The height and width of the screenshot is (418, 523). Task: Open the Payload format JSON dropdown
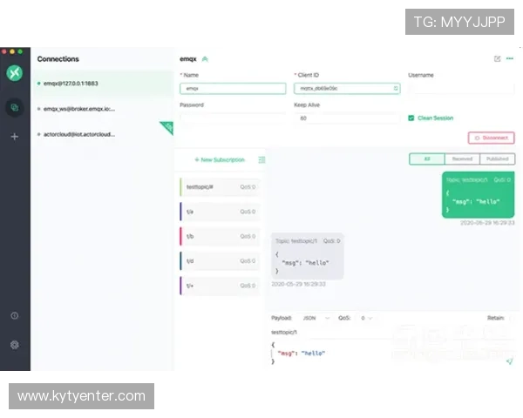[313, 318]
